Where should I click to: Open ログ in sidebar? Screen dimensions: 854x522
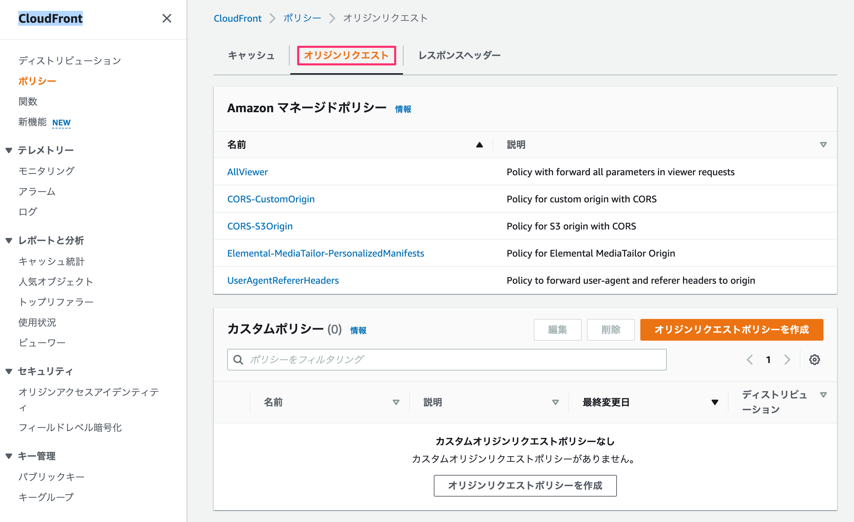pyautogui.click(x=28, y=212)
